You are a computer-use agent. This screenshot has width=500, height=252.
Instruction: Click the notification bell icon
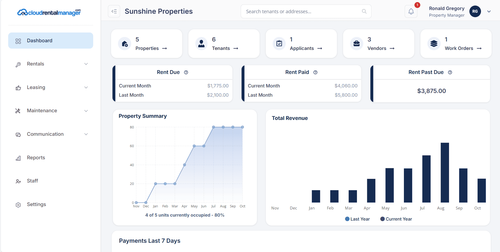pyautogui.click(x=411, y=11)
